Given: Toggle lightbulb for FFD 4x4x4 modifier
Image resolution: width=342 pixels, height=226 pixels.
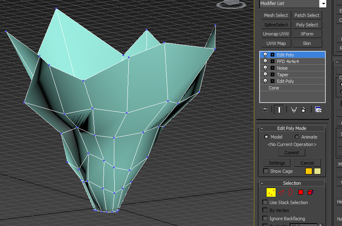Looking at the screenshot, I should [x=265, y=61].
